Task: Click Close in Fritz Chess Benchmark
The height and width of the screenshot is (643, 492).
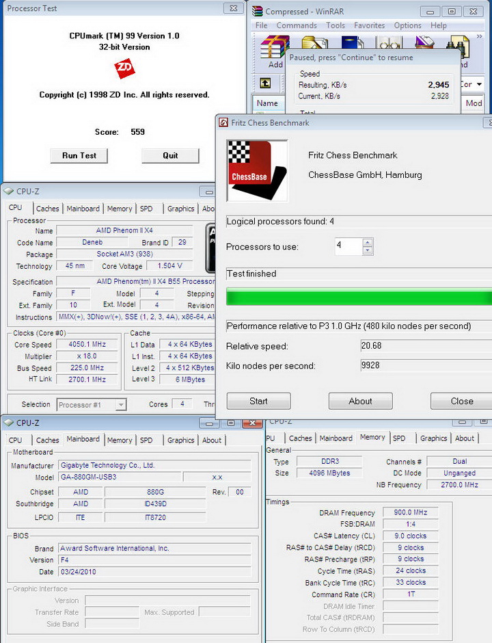Action: pos(462,401)
